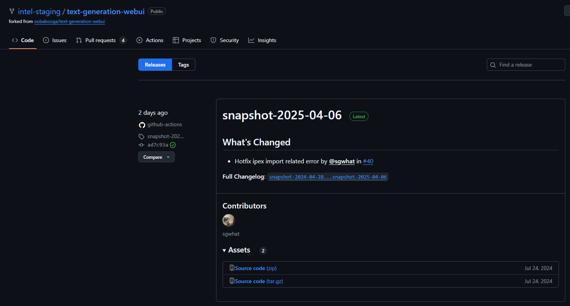
Task: Download Source code (tar.gz)
Action: [259, 281]
